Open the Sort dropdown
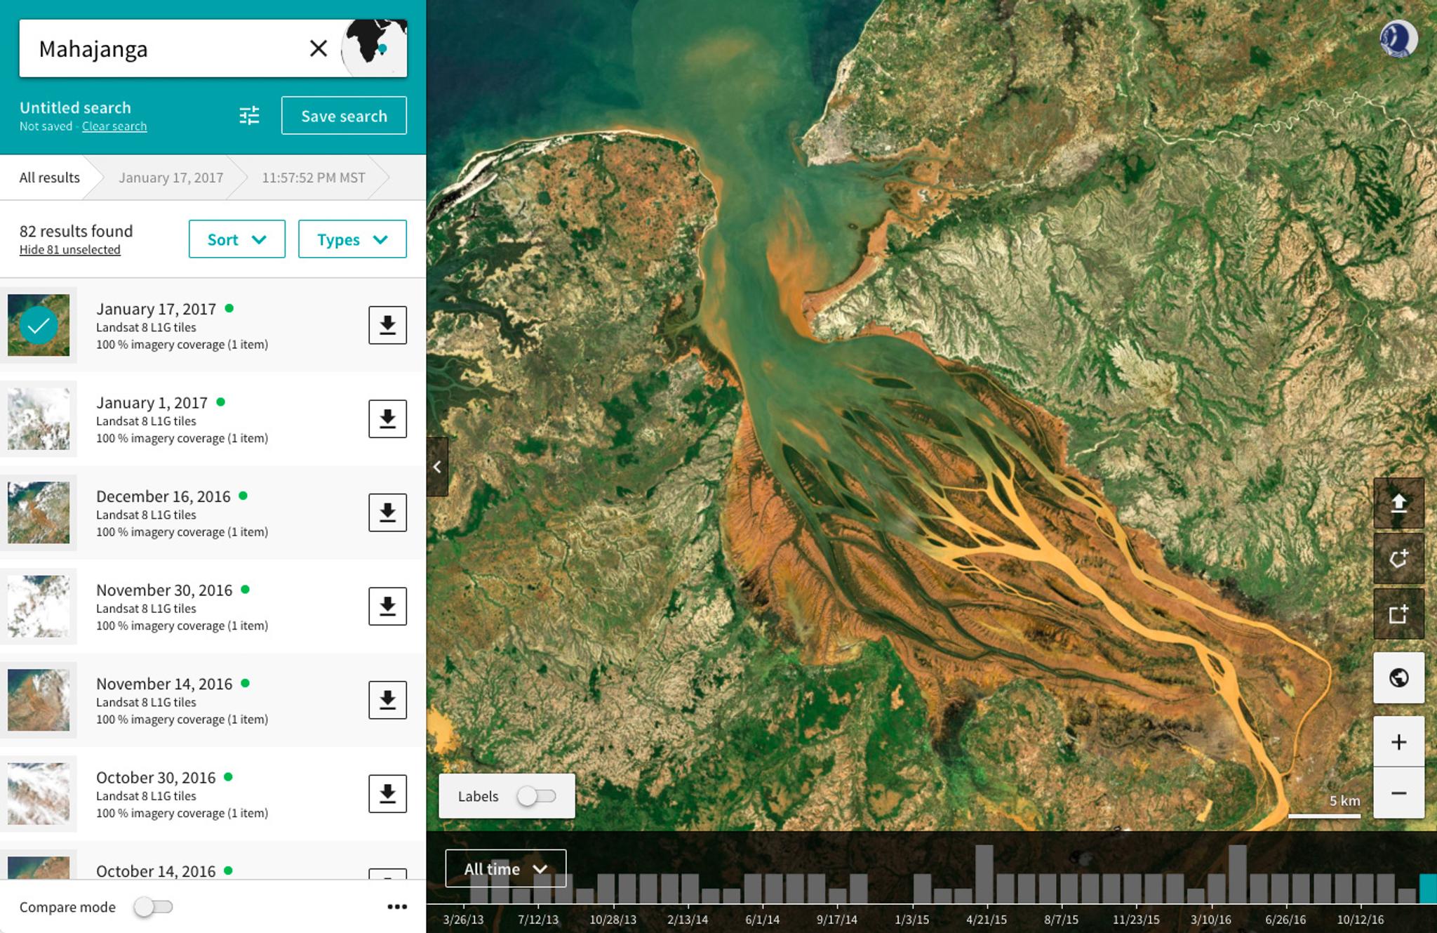Image resolution: width=1437 pixels, height=933 pixels. [236, 239]
